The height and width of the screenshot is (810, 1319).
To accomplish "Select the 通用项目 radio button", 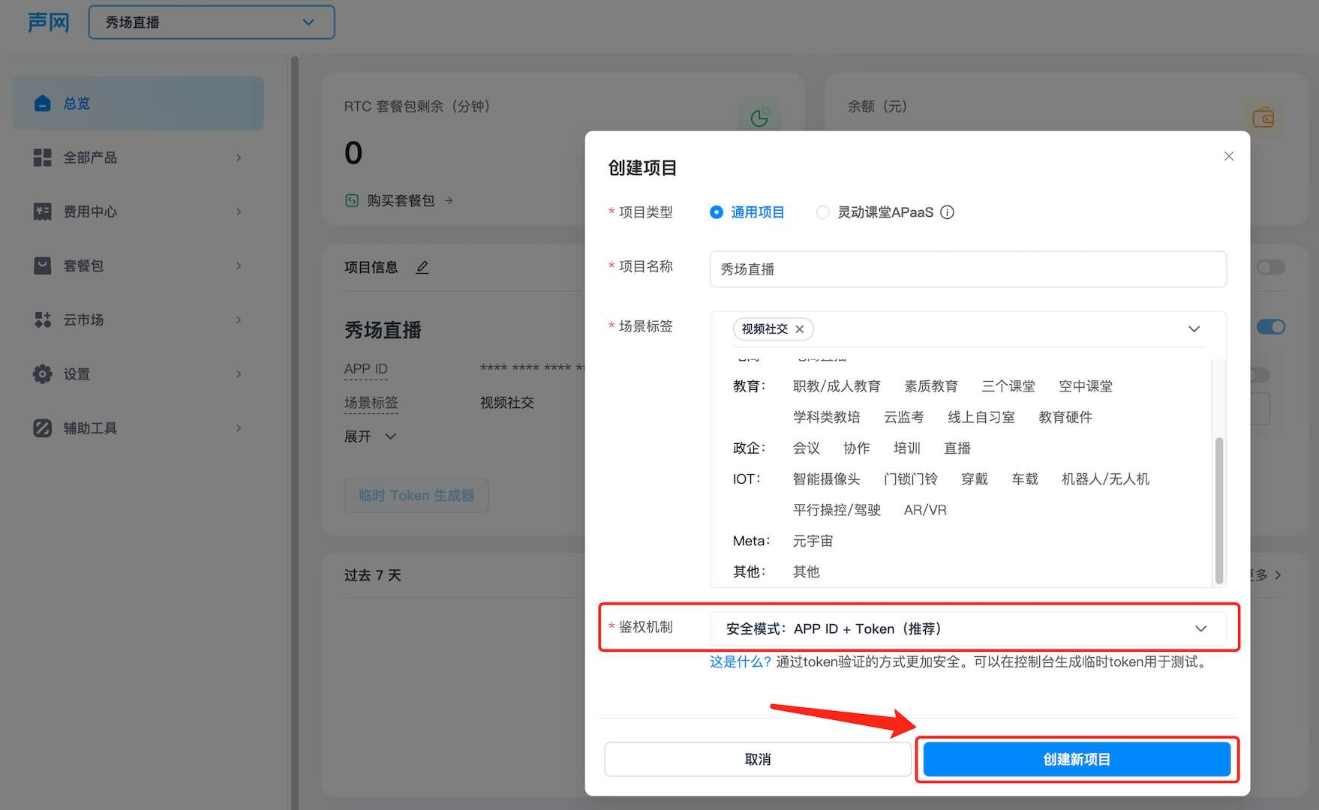I will point(717,212).
